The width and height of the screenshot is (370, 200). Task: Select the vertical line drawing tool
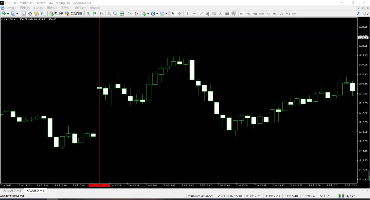coord(188,14)
